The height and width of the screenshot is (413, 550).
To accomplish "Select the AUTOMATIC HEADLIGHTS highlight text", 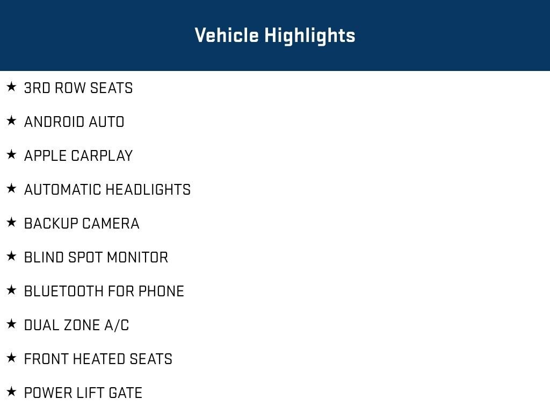I will tap(107, 190).
